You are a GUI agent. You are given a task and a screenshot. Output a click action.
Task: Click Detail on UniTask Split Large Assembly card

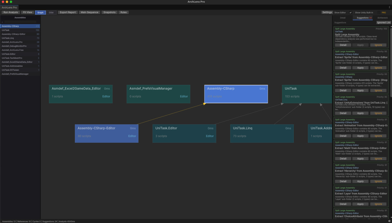click(x=343, y=45)
